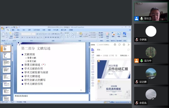The width and height of the screenshot is (169, 108).
Task: Open template panel settings gear
Action: [x=124, y=45]
